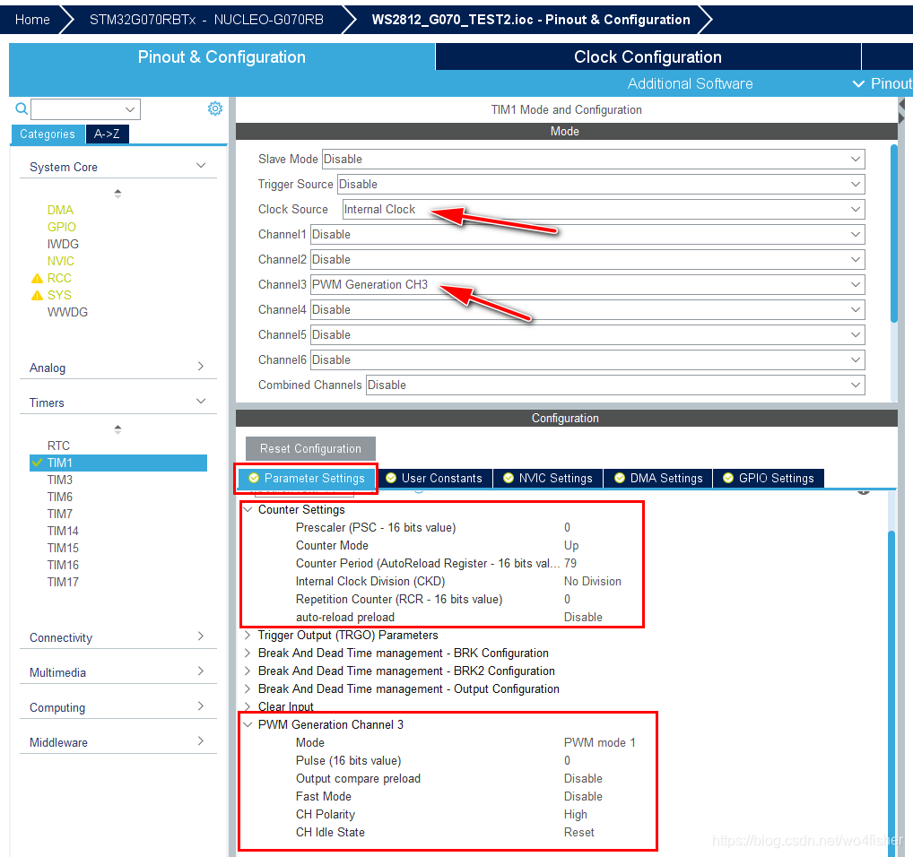Collapse the System Core category
This screenshot has width=913, height=857.
point(201,166)
